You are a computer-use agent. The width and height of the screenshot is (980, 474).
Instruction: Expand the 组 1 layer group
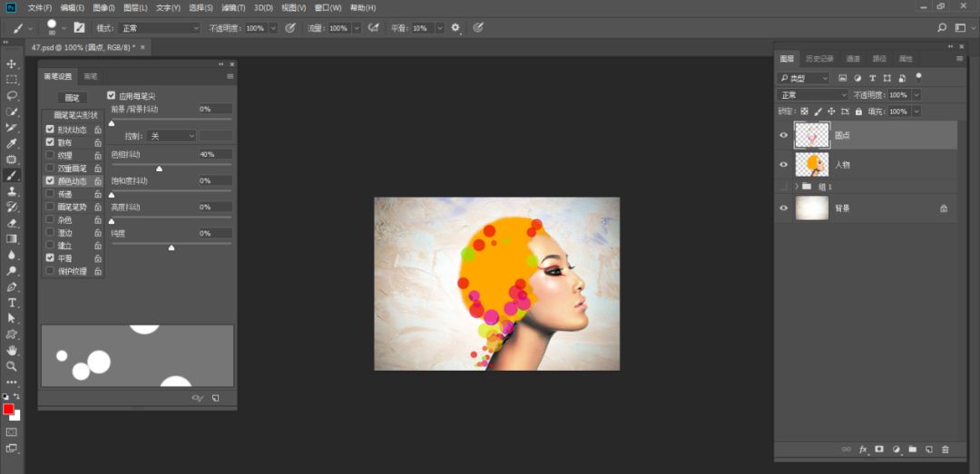pos(797,186)
